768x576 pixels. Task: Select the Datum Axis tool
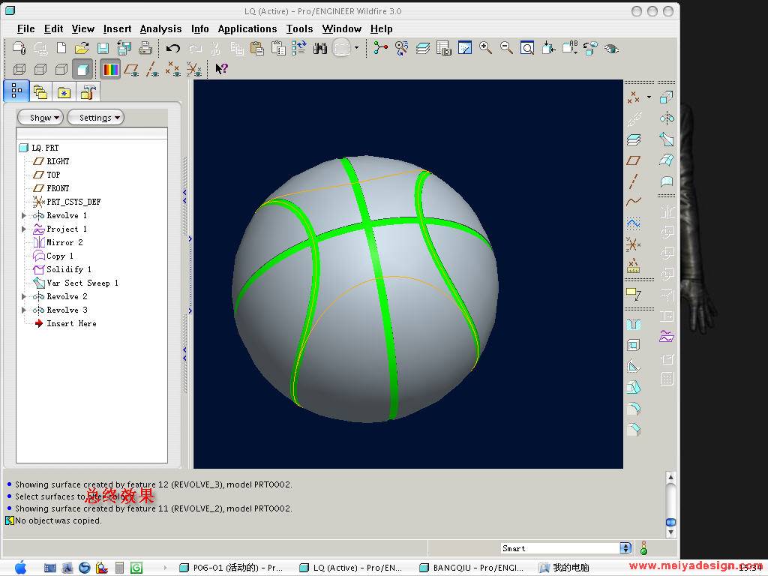pyautogui.click(x=634, y=181)
